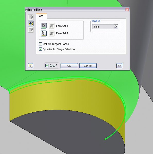Viewport: 153px width, 154px height.
Task: Flip direction for Face Set 2
Action: pyautogui.click(x=52, y=33)
